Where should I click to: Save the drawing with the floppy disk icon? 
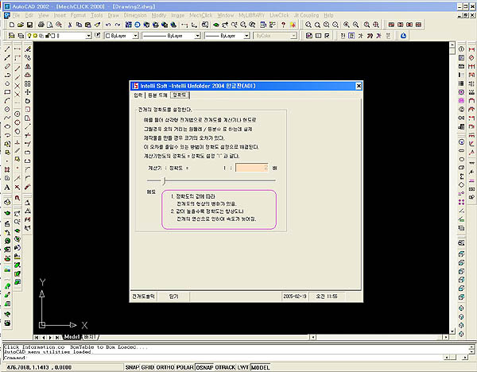[x=29, y=25]
